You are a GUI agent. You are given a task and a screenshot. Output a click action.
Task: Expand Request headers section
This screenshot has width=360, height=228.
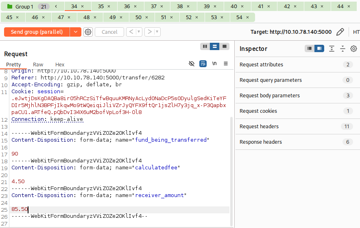(297, 126)
